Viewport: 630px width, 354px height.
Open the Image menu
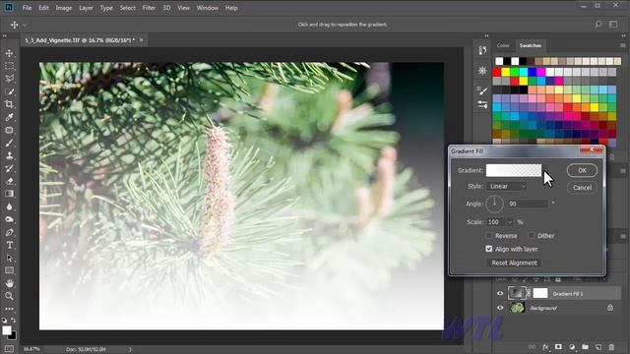tap(64, 8)
